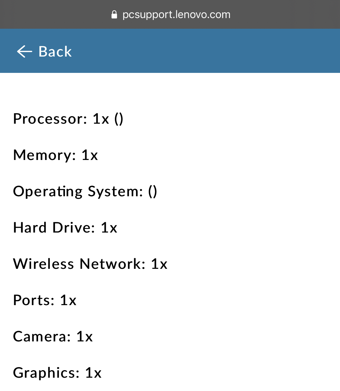Viewport: 340px width, 391px height.
Task: Select the 1x value beside Hard Drive
Action: [x=109, y=227]
